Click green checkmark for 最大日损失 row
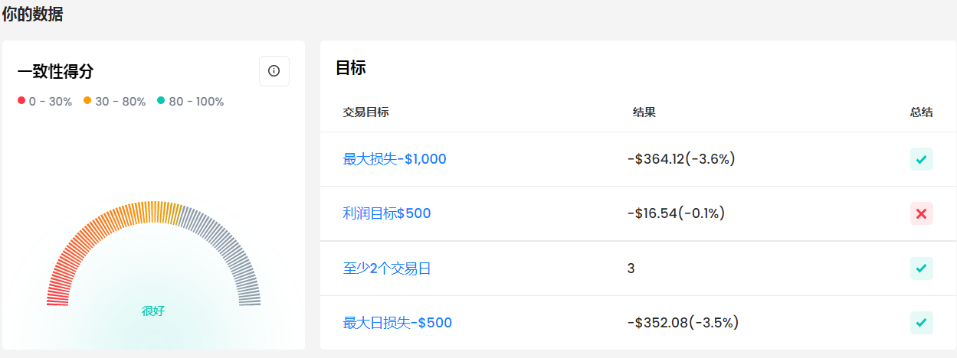957x358 pixels. tap(922, 323)
